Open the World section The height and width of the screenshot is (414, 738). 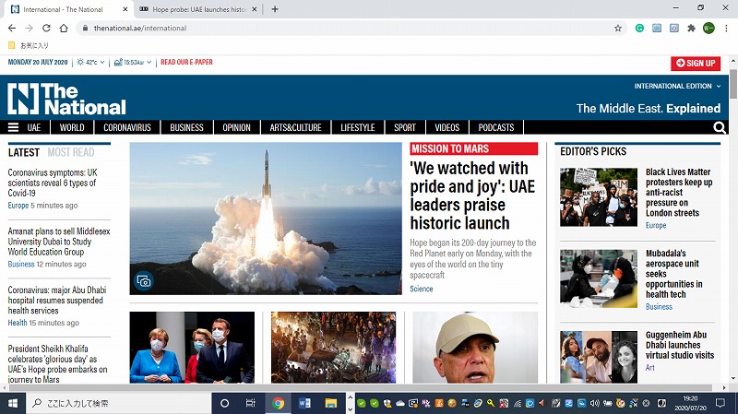click(x=72, y=127)
